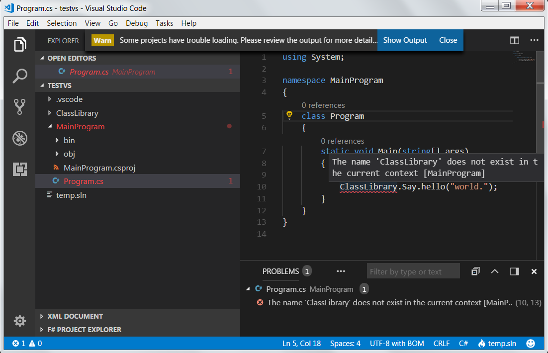Viewport: 548px width, 353px height.
Task: Click the temp.sln flame project selector
Action: pyautogui.click(x=497, y=344)
